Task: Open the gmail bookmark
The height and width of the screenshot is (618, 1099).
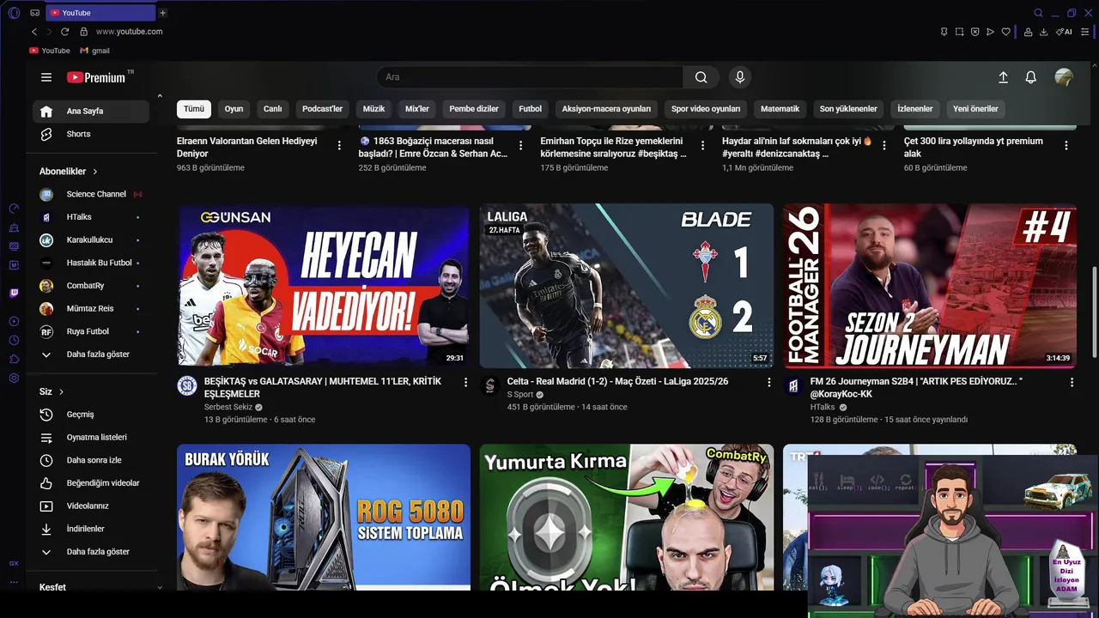Action: tap(94, 51)
